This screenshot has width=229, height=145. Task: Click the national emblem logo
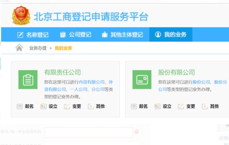[x=21, y=15]
